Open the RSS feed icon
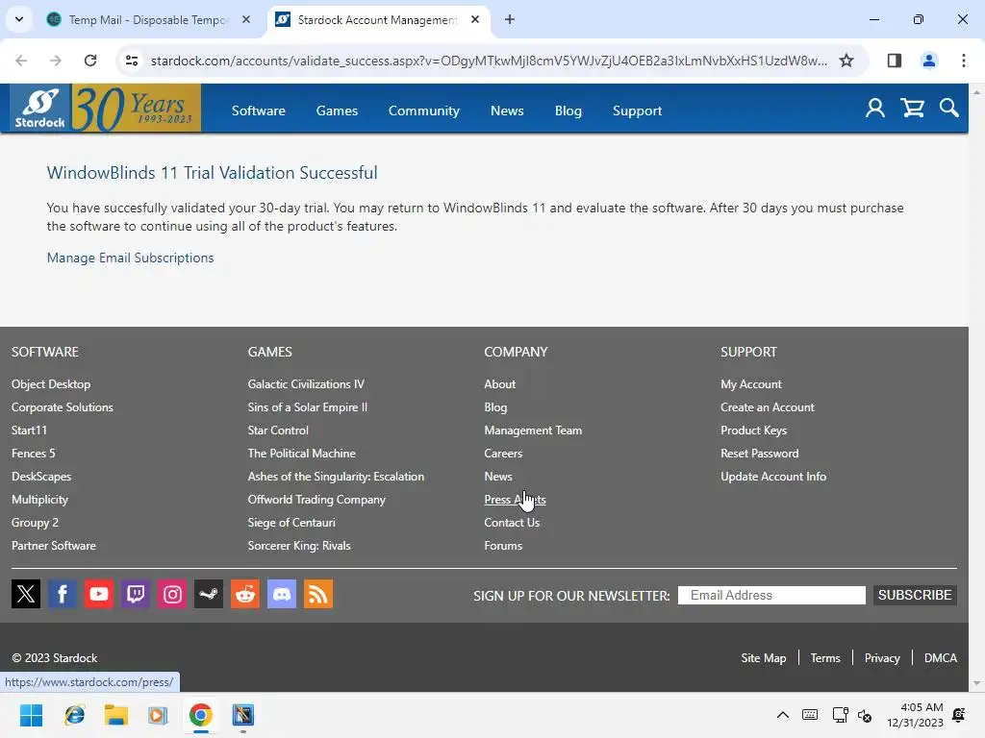Screen dimensions: 985x738 (x=318, y=594)
